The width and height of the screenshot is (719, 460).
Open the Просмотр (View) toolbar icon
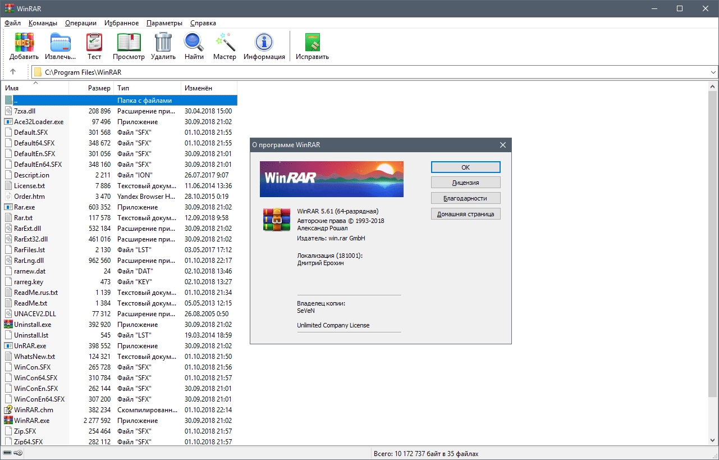(129, 42)
